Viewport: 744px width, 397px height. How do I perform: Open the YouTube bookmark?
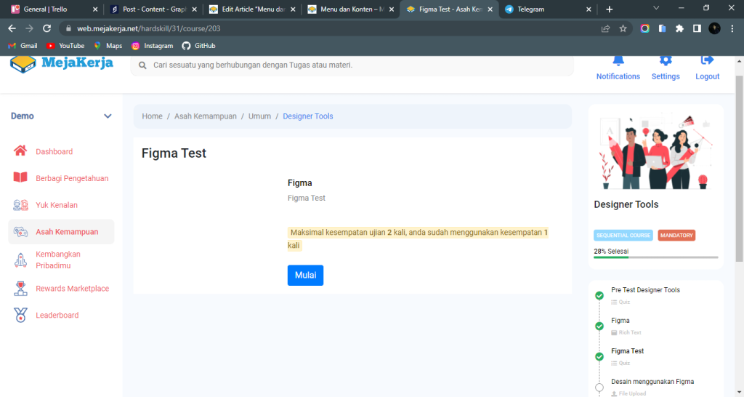coord(65,46)
